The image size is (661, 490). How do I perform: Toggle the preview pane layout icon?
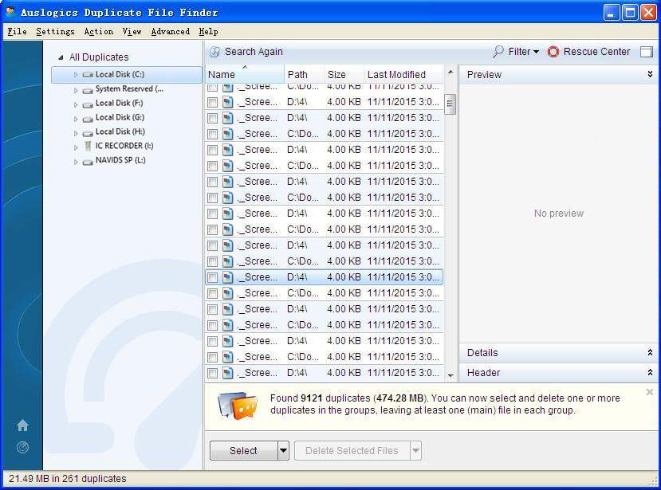(x=646, y=52)
